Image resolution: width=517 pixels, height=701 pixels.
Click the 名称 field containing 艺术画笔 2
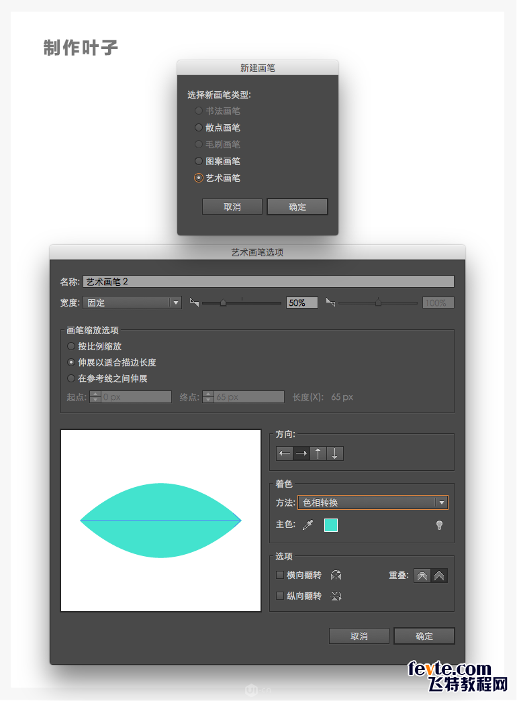269,282
